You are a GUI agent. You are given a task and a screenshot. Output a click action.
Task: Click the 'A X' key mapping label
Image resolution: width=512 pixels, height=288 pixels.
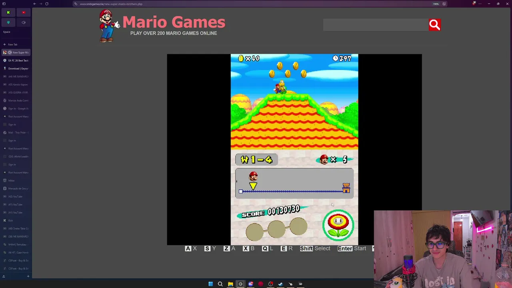pyautogui.click(x=191, y=248)
